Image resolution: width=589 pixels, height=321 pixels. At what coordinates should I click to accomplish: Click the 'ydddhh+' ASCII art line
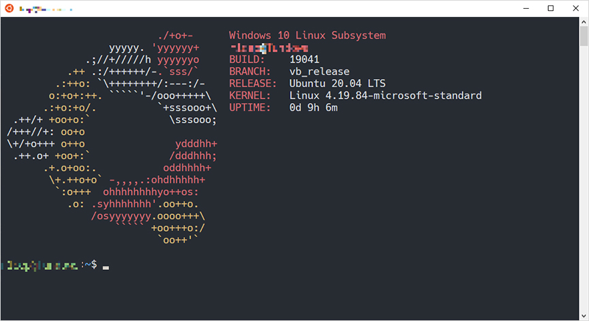[x=196, y=144]
